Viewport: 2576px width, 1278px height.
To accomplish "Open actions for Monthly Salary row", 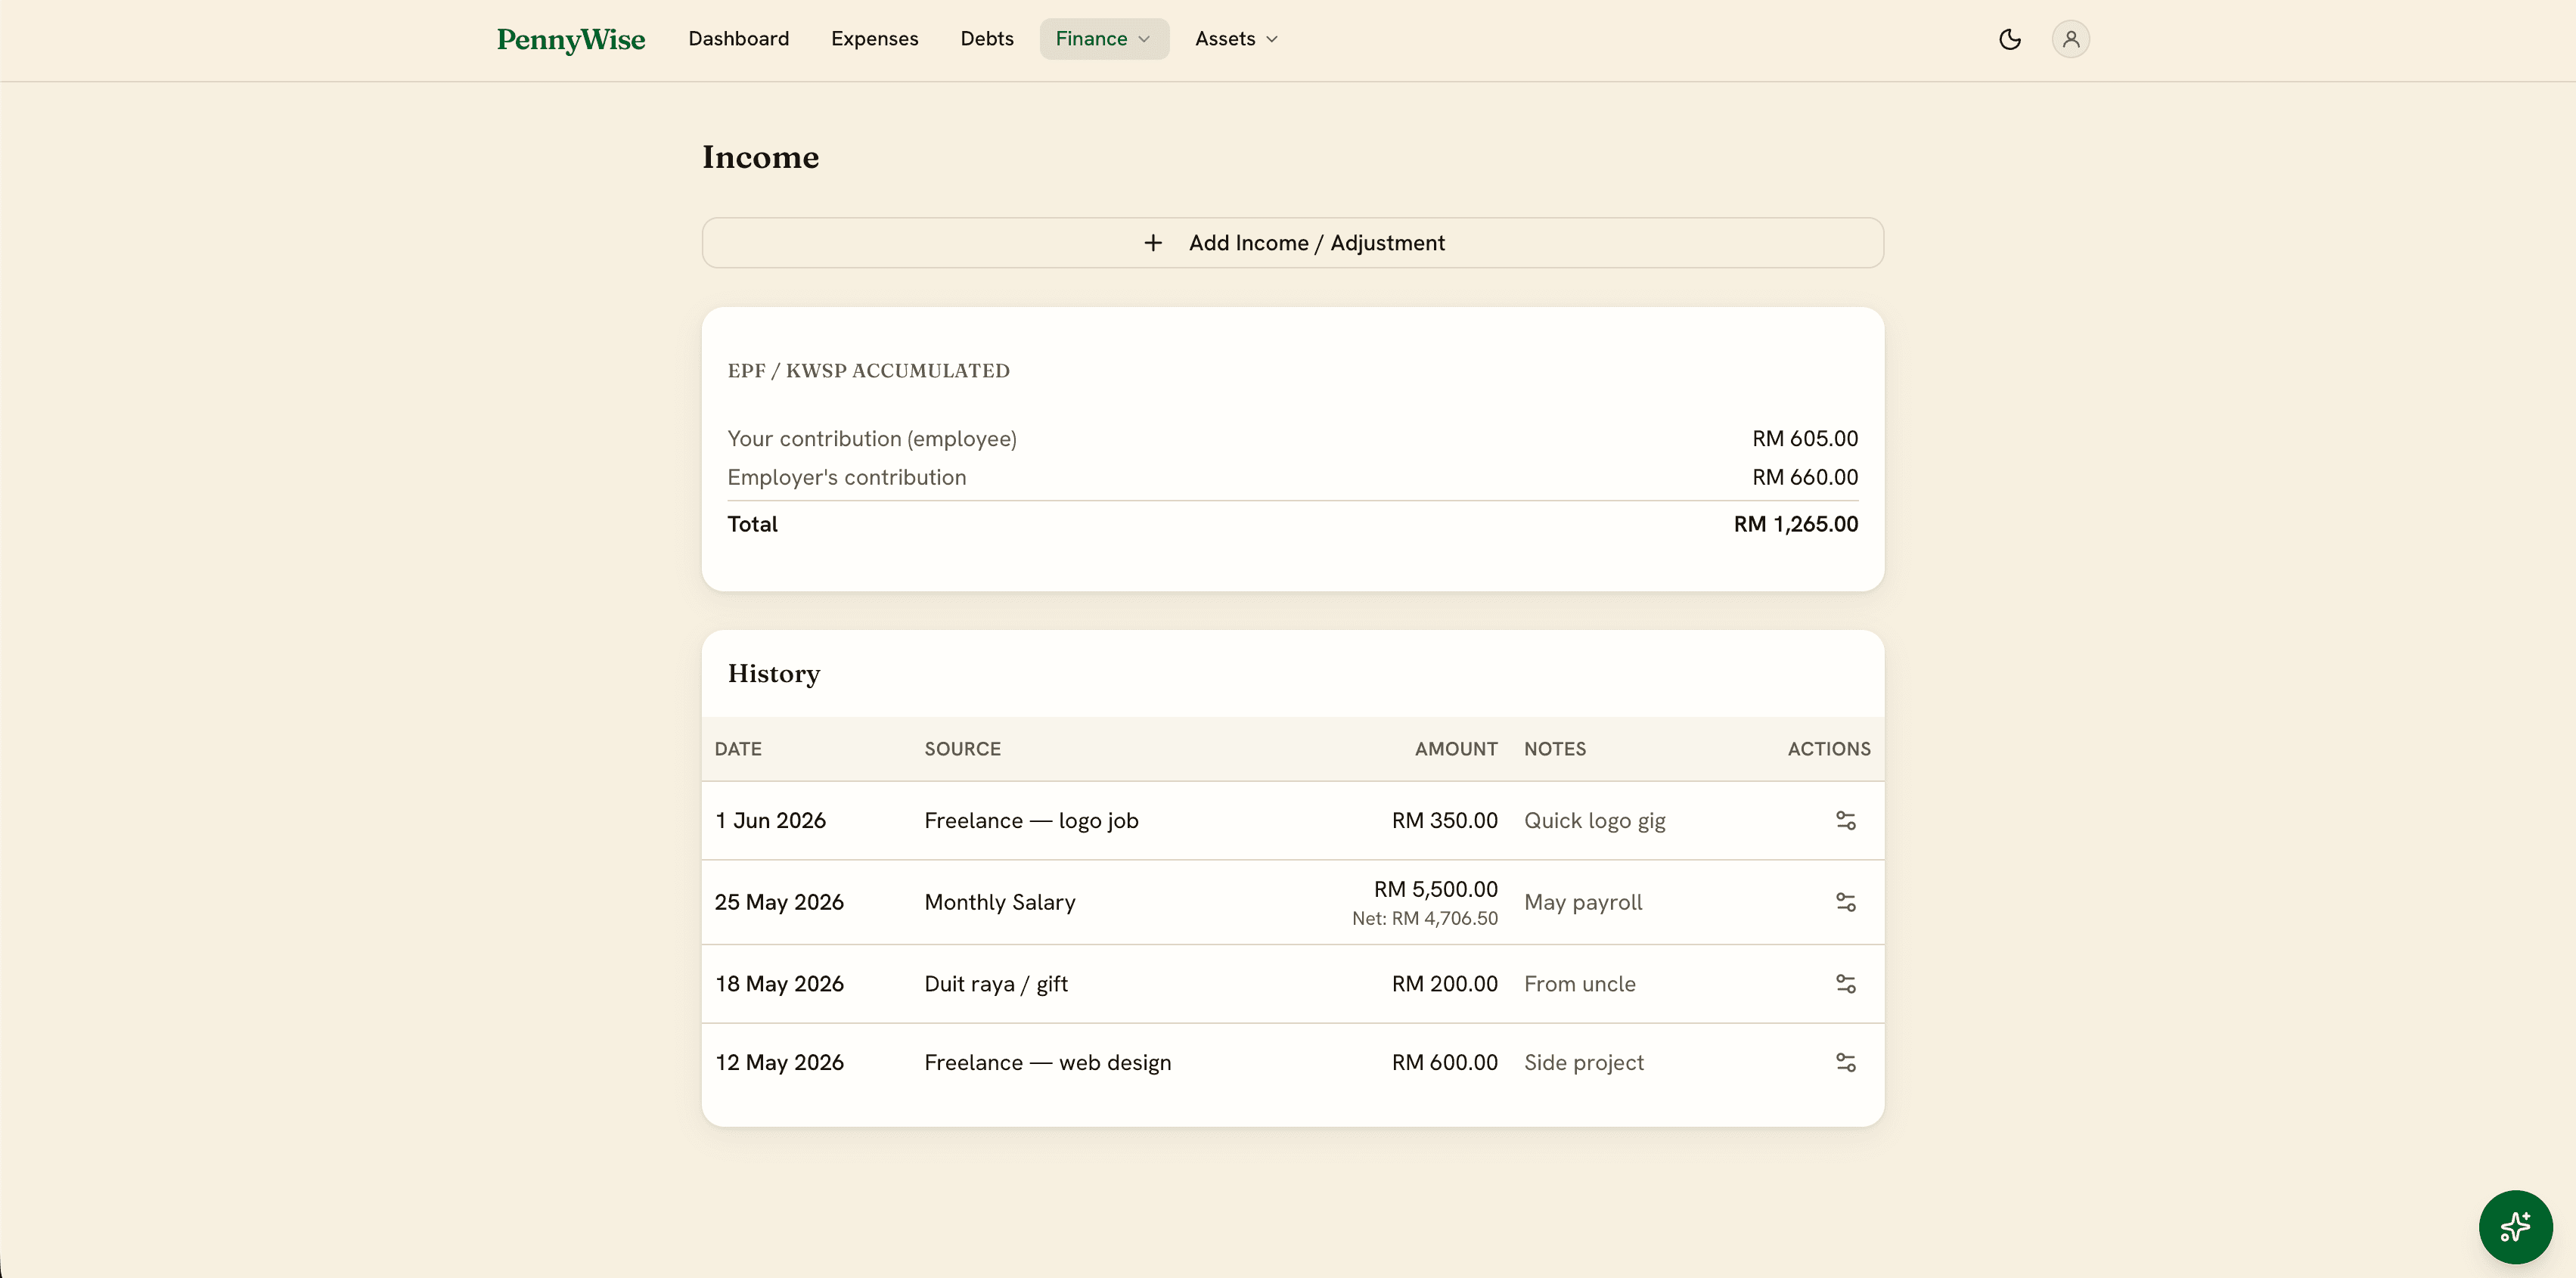I will click(x=1846, y=902).
